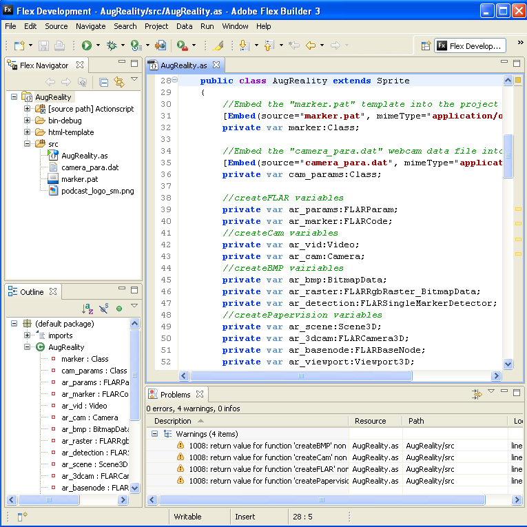Click the New wizard toolbar icon
The image size is (527, 527).
point(19,45)
